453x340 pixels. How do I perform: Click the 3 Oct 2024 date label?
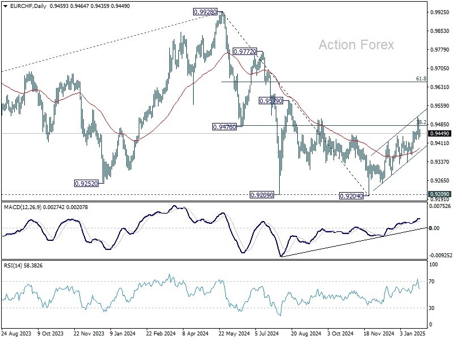[340, 333]
